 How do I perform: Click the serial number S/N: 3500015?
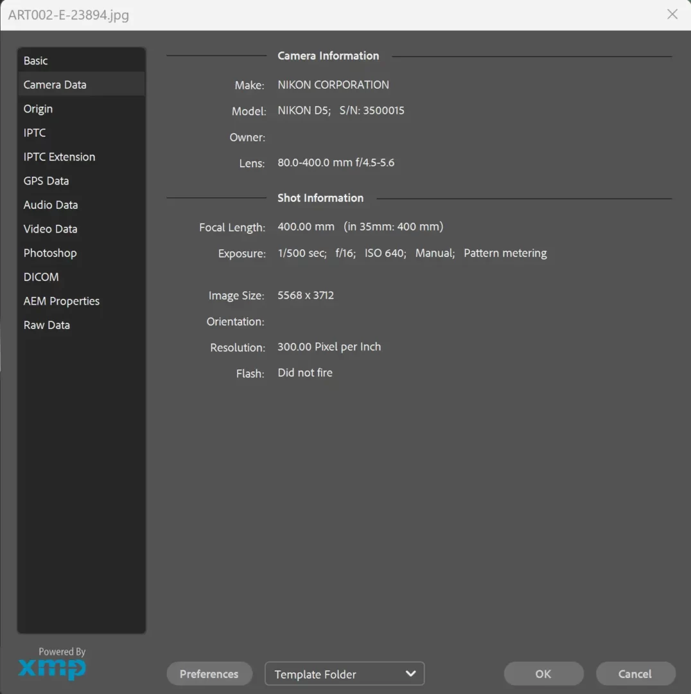pyautogui.click(x=372, y=111)
